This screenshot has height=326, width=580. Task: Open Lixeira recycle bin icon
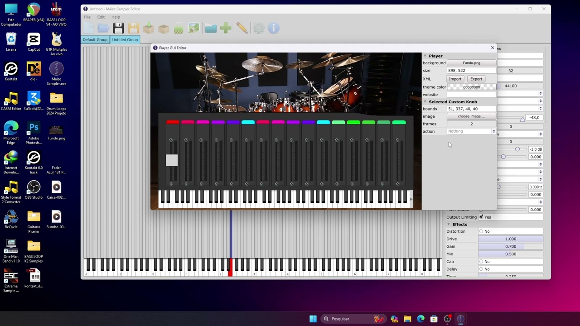click(11, 43)
